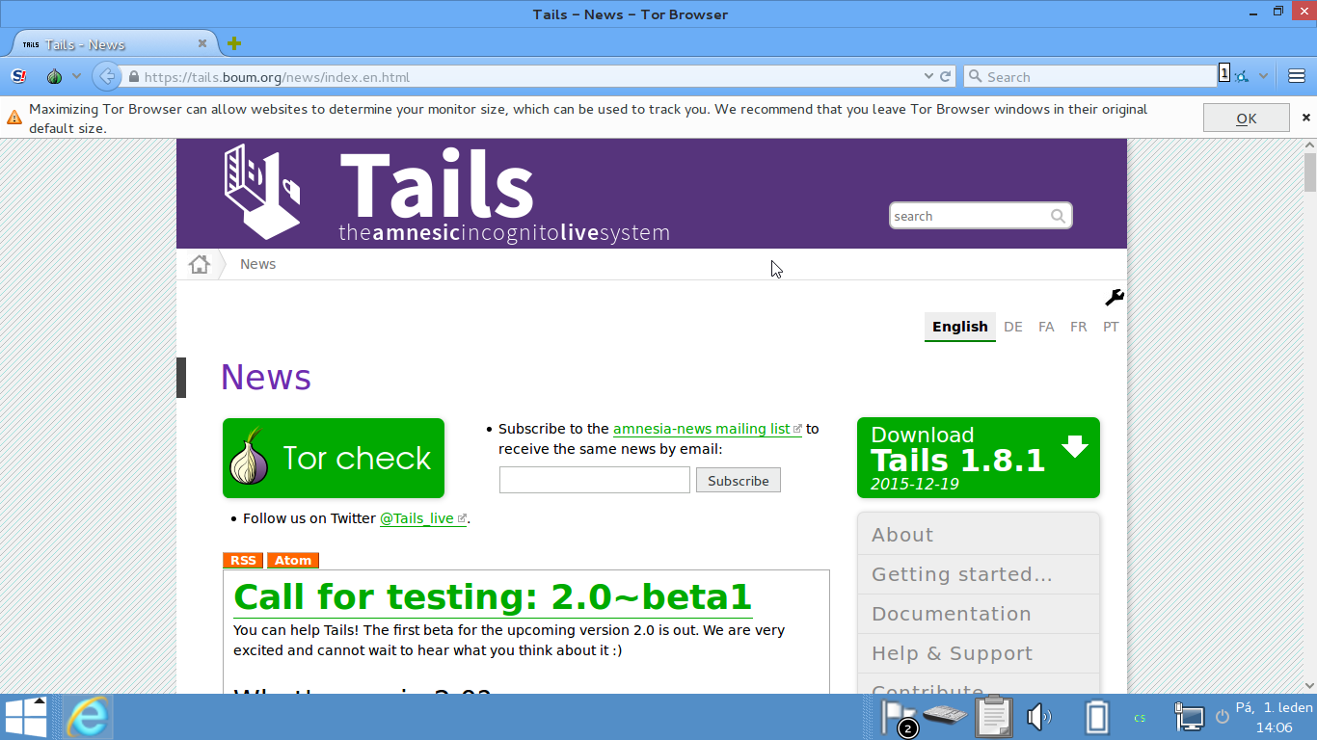The height and width of the screenshot is (740, 1317).
Task: Expand the HTTPS Everywhere dropdown arrow
Action: pos(1263,76)
